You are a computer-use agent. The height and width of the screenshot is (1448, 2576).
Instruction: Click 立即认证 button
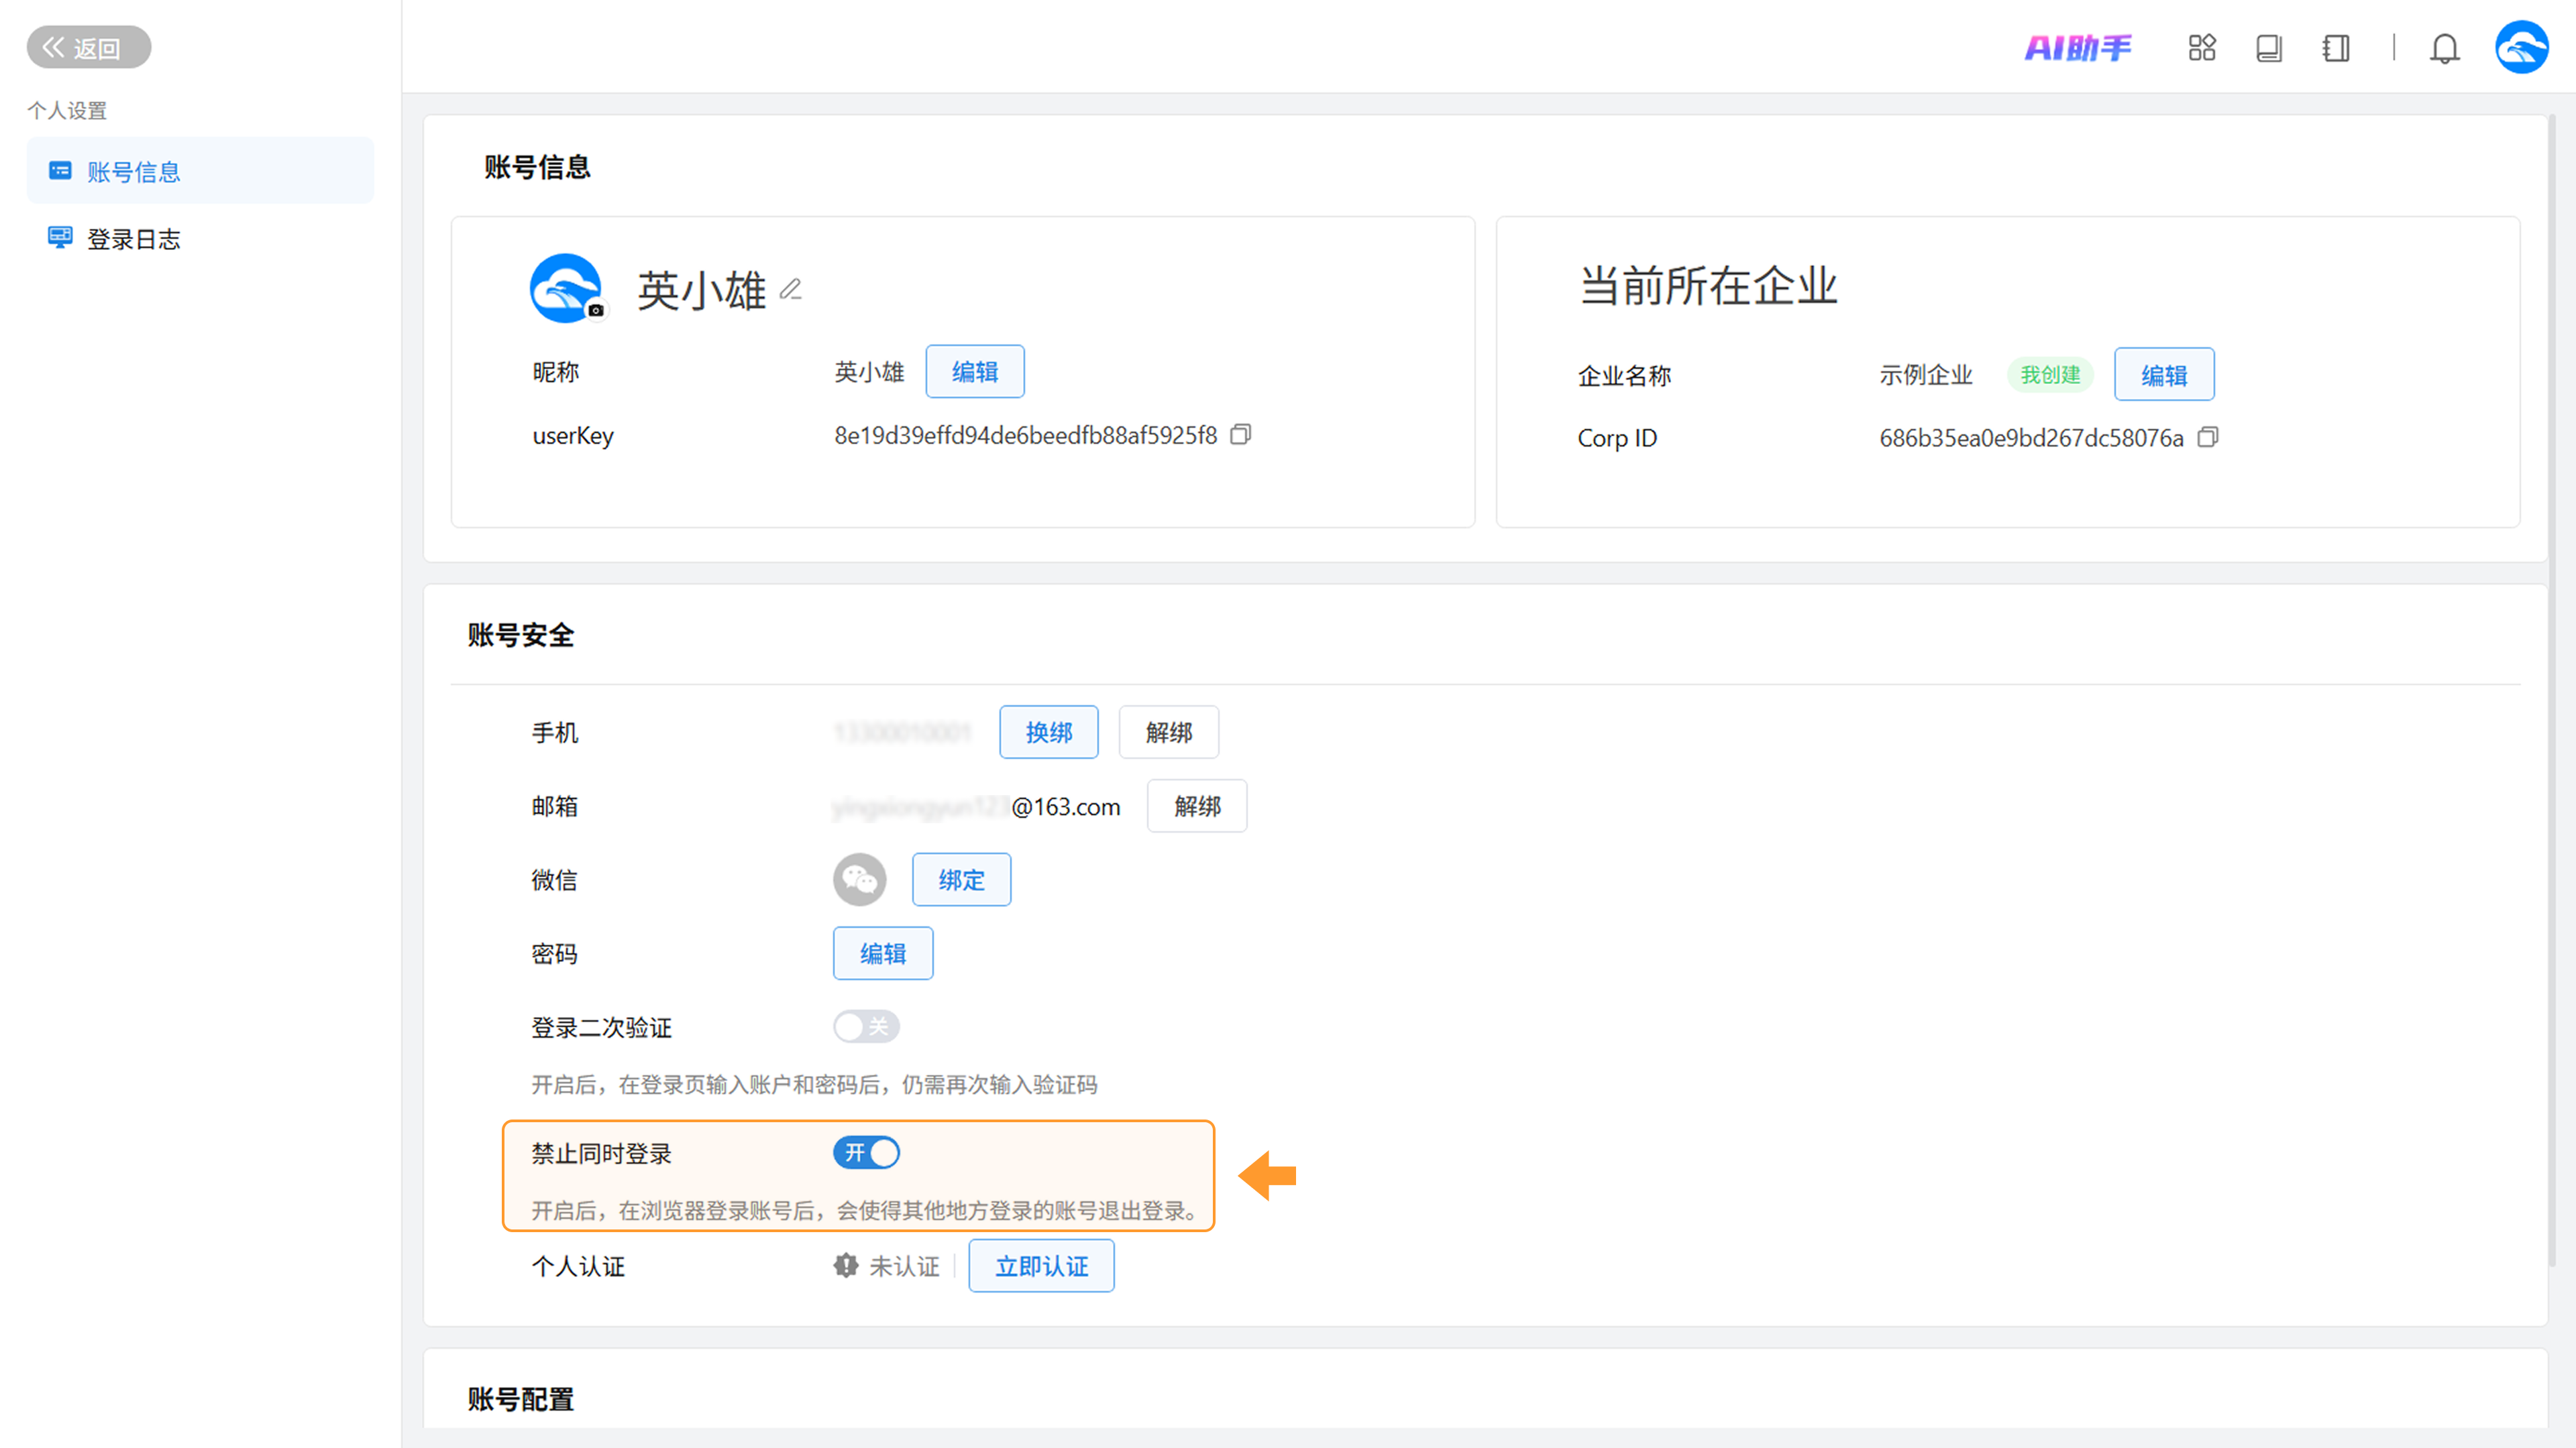point(1041,1266)
